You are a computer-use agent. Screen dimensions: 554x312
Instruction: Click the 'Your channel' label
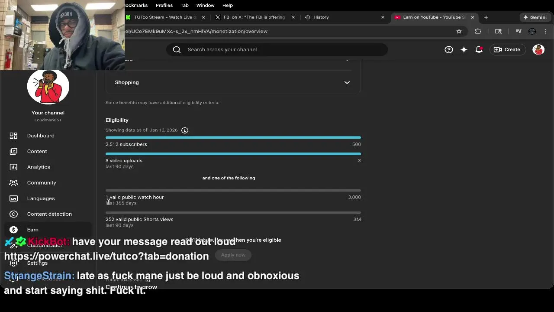48,113
